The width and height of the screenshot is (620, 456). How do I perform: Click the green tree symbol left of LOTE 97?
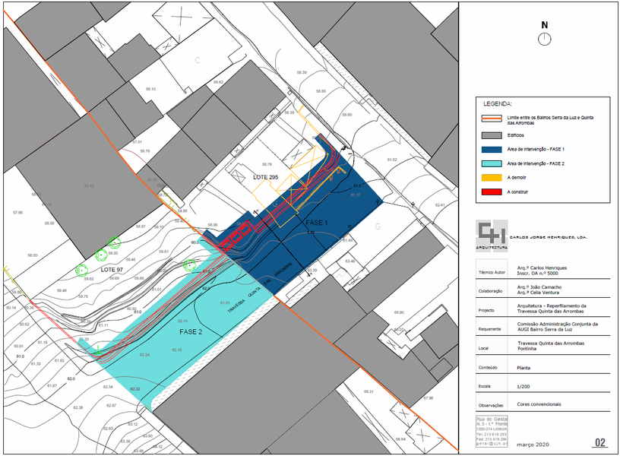point(82,269)
